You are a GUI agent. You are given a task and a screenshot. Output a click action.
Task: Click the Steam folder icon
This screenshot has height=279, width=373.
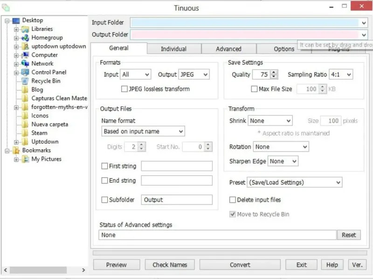tap(25, 133)
